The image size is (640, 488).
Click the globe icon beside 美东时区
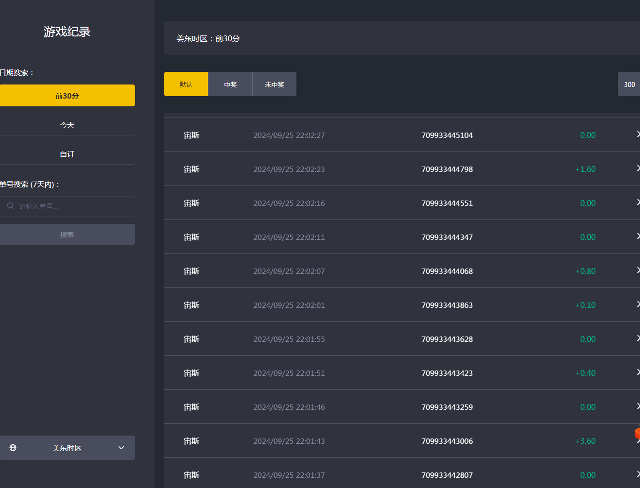(13, 448)
